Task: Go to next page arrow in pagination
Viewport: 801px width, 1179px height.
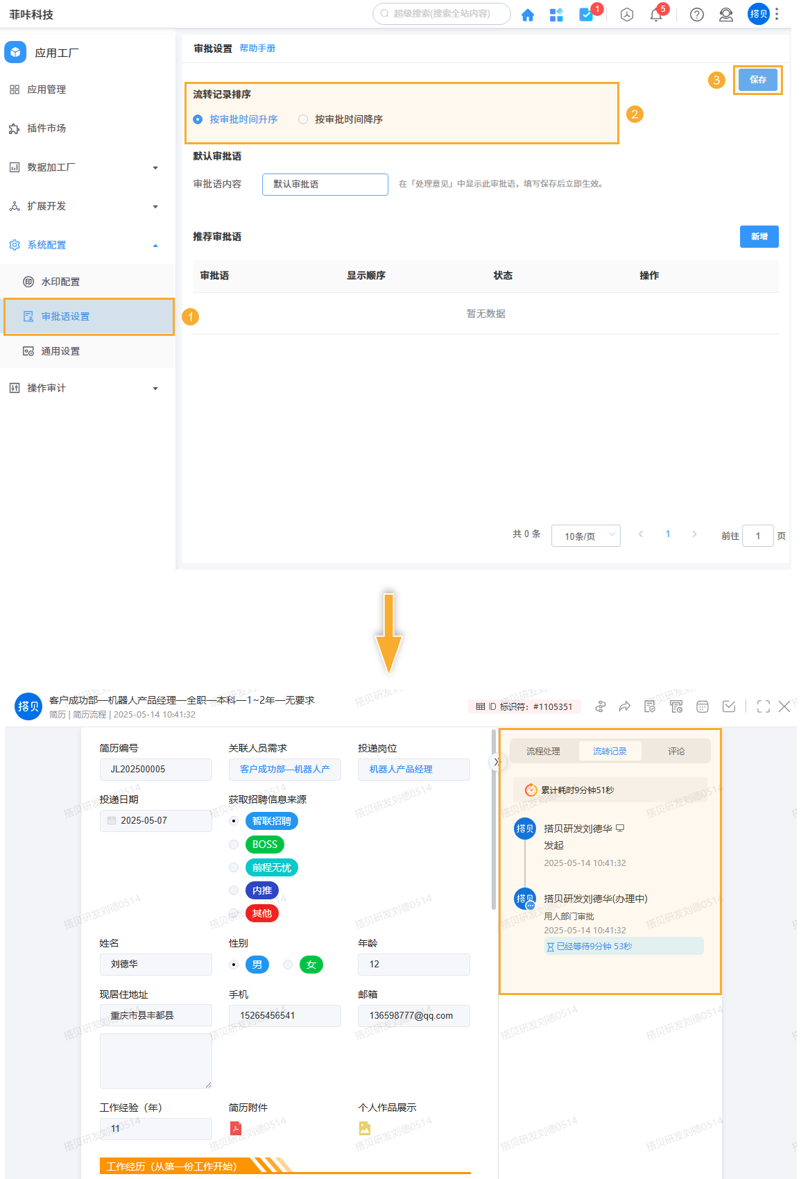Action: [694, 534]
